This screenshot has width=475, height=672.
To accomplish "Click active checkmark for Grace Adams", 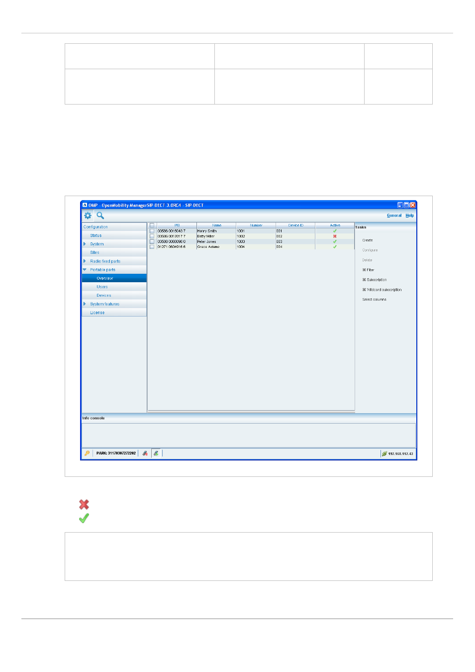I will [x=335, y=246].
